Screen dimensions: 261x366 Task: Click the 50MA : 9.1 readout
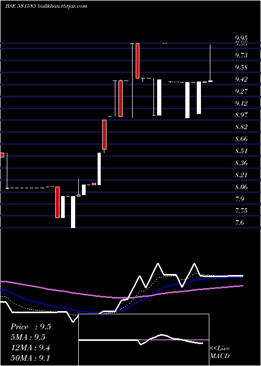30,358
